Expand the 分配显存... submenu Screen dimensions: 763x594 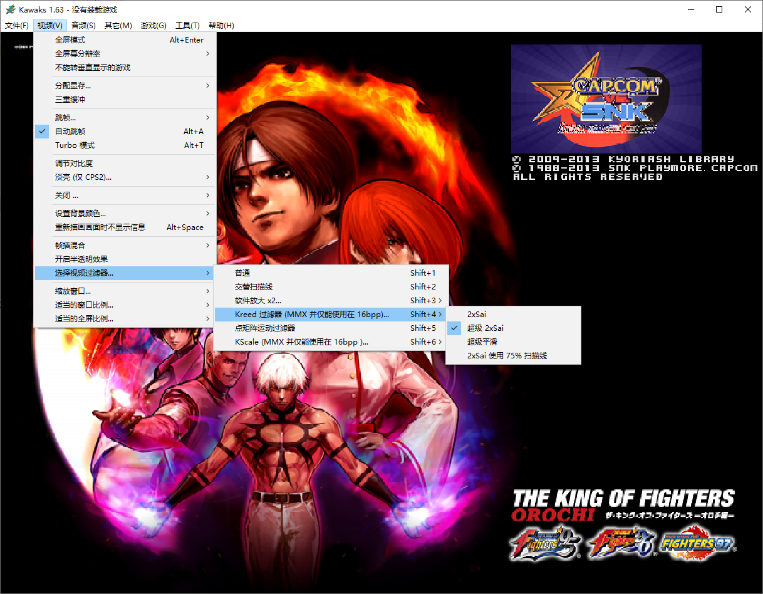point(125,86)
